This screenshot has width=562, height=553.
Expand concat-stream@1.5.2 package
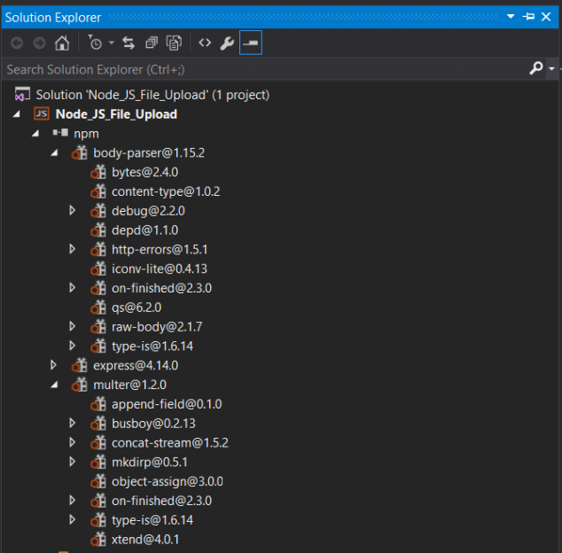[x=72, y=442]
